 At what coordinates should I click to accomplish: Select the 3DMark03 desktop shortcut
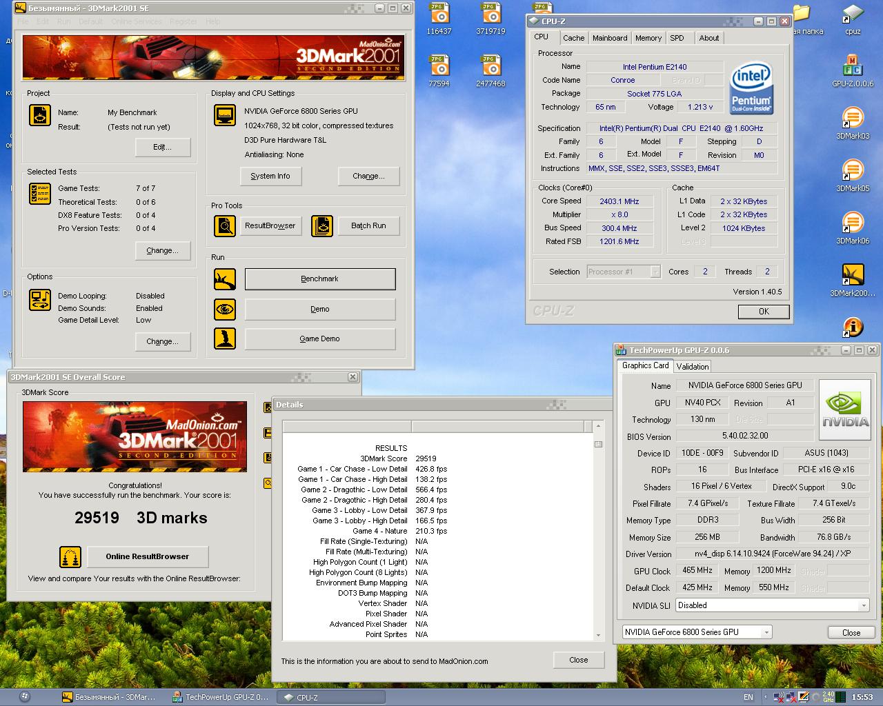[x=853, y=123]
